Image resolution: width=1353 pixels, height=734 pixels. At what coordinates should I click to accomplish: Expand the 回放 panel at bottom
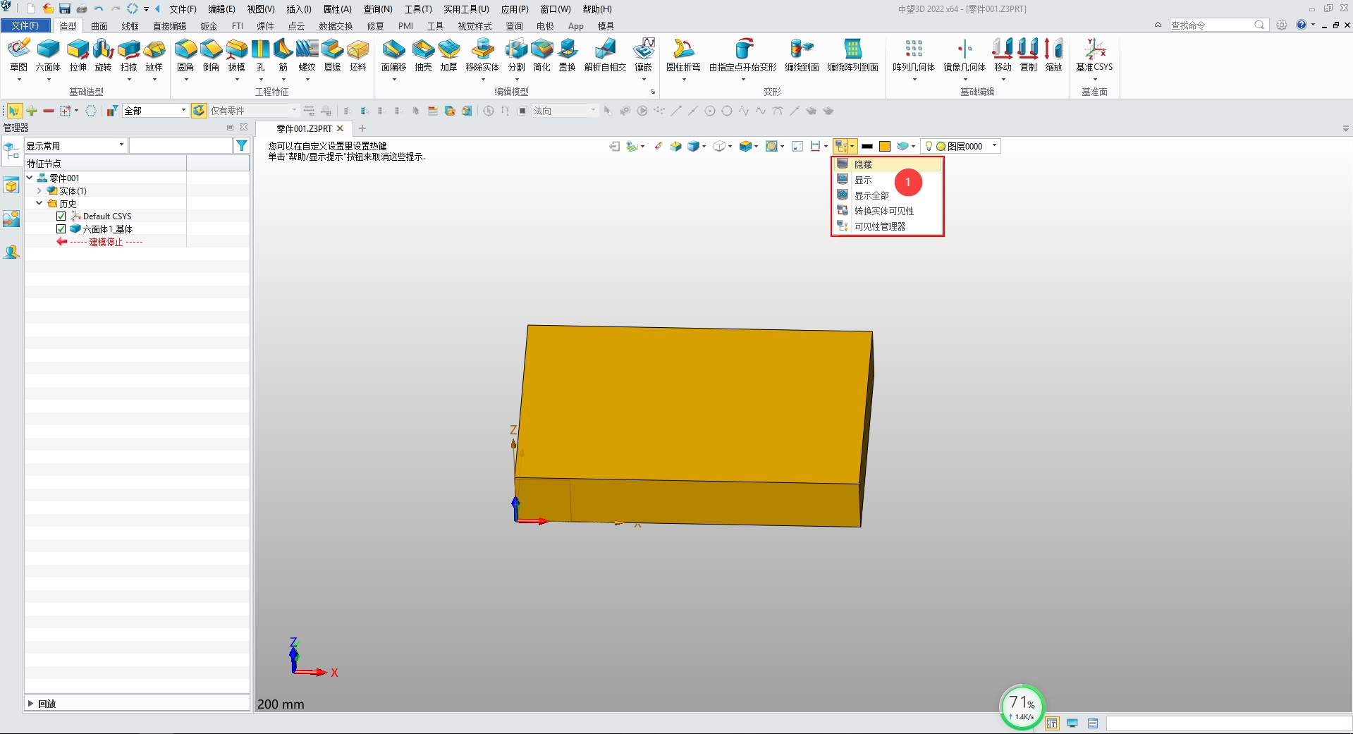point(44,703)
